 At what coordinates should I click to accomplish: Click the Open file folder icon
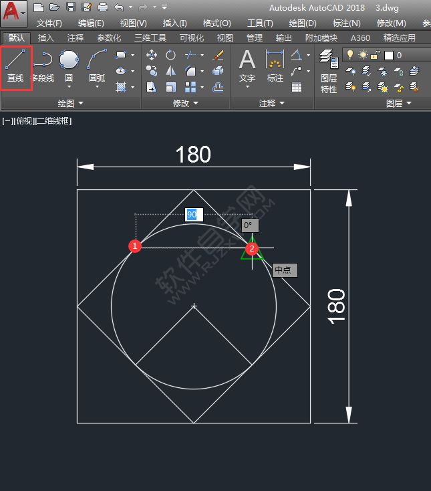point(54,7)
